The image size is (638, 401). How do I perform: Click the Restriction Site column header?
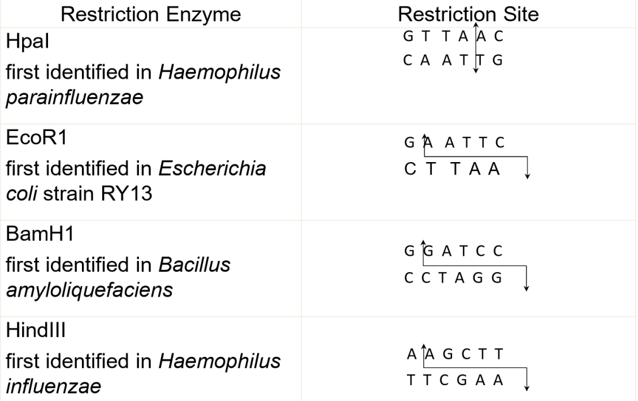pyautogui.click(x=468, y=14)
